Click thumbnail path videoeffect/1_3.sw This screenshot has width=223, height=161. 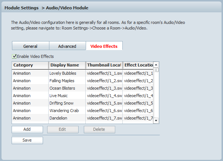coord(104,88)
